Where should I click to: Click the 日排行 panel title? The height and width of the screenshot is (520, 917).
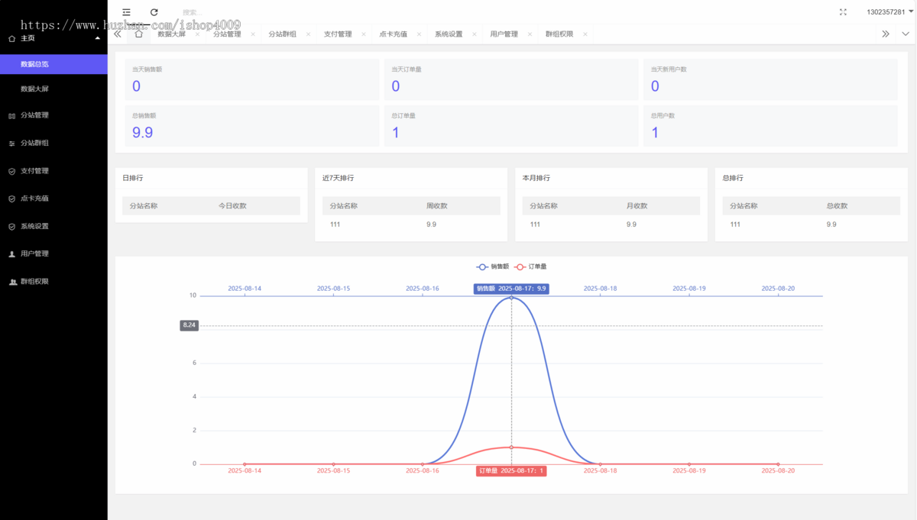pyautogui.click(x=133, y=178)
